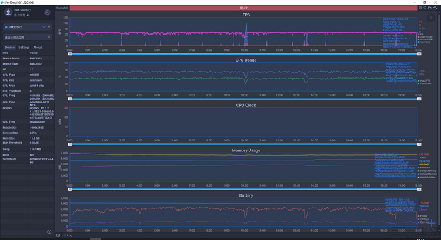Click the status circle next to username
Image resolution: width=441 pixels, height=240 pixels.
click(x=29, y=10)
